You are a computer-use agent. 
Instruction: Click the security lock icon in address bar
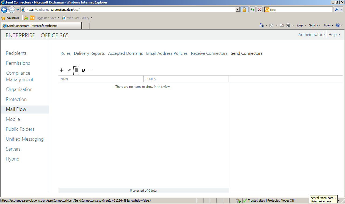pyautogui.click(x=244, y=10)
